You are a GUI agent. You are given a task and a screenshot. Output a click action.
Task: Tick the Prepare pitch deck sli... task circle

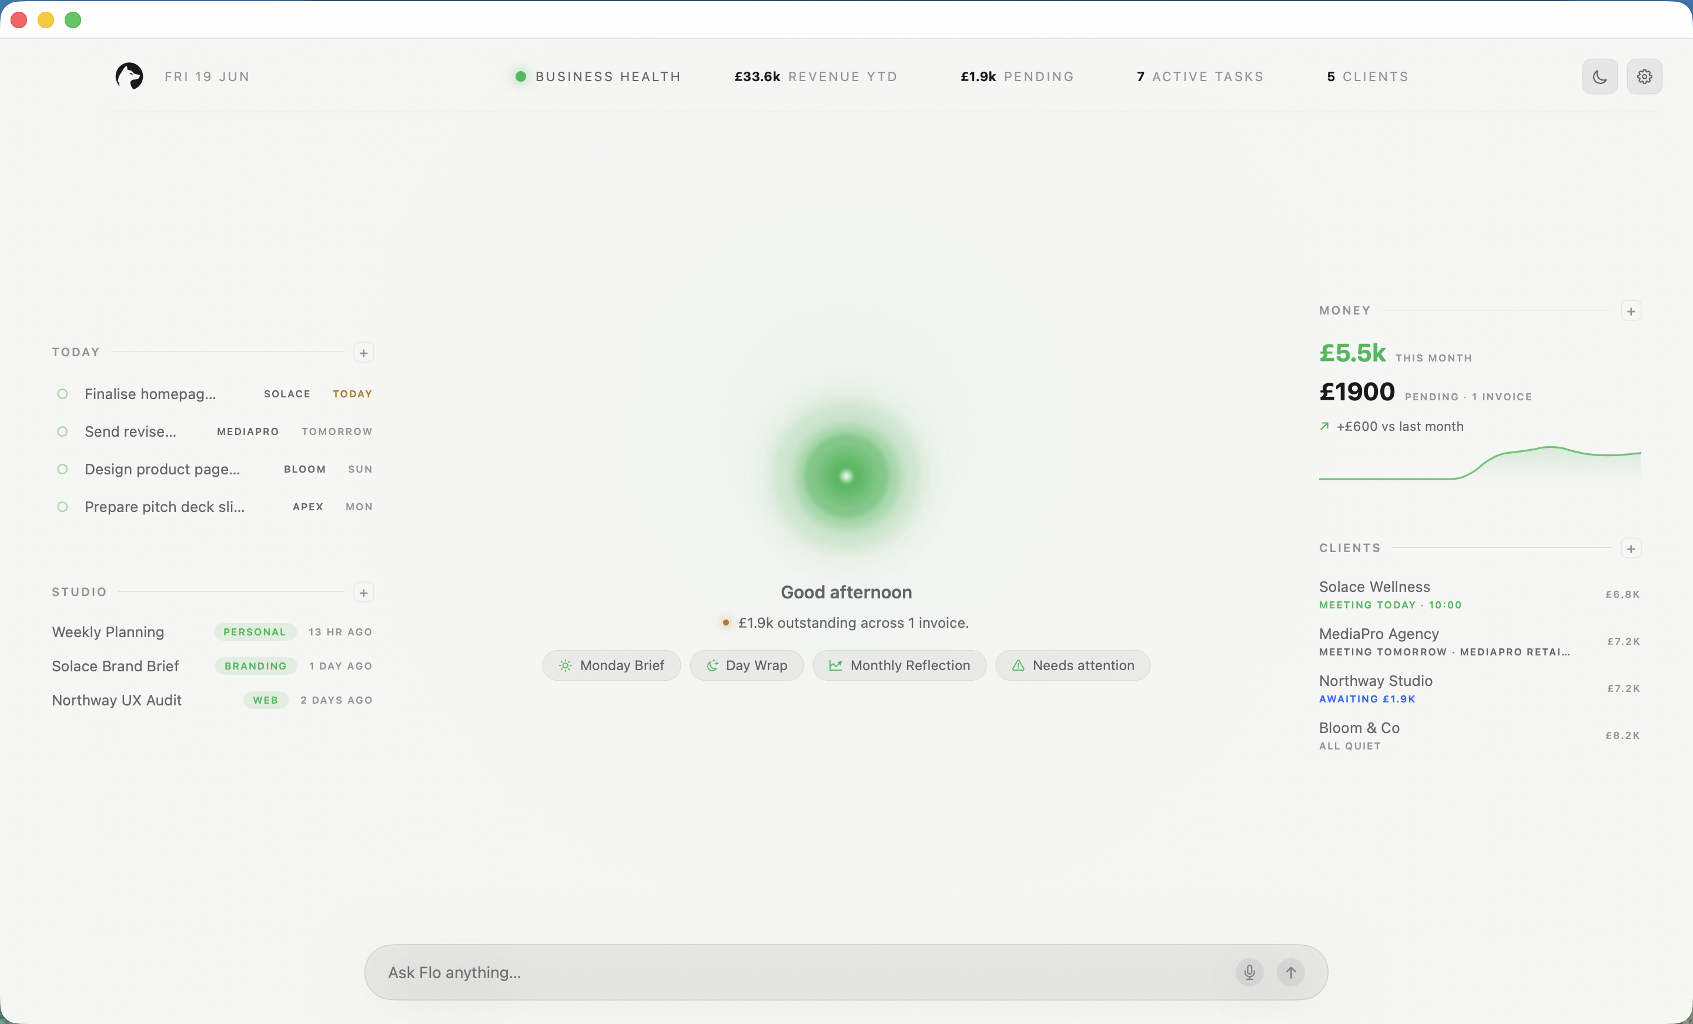[62, 507]
